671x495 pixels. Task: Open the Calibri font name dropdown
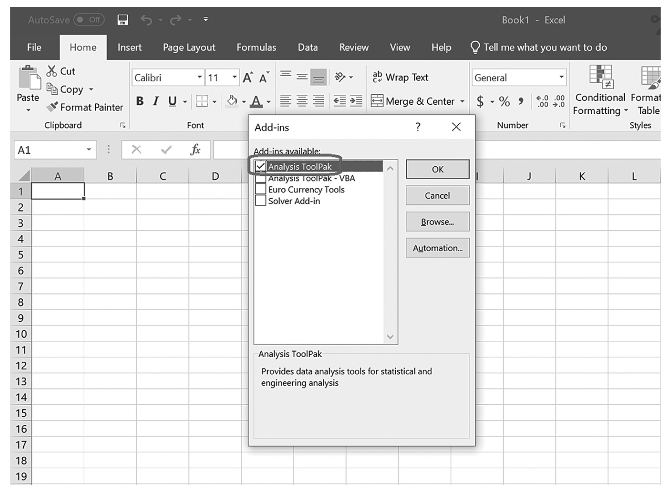click(x=200, y=77)
